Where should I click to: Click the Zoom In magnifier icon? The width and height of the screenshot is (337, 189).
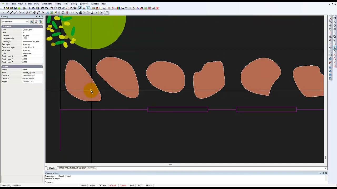[52, 8]
